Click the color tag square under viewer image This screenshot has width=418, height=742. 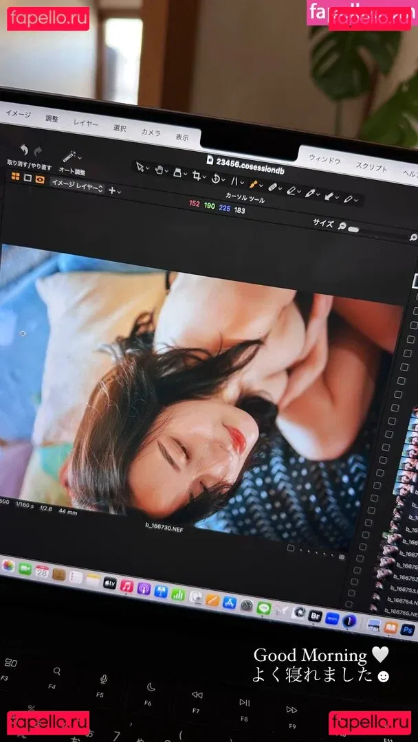point(291,548)
